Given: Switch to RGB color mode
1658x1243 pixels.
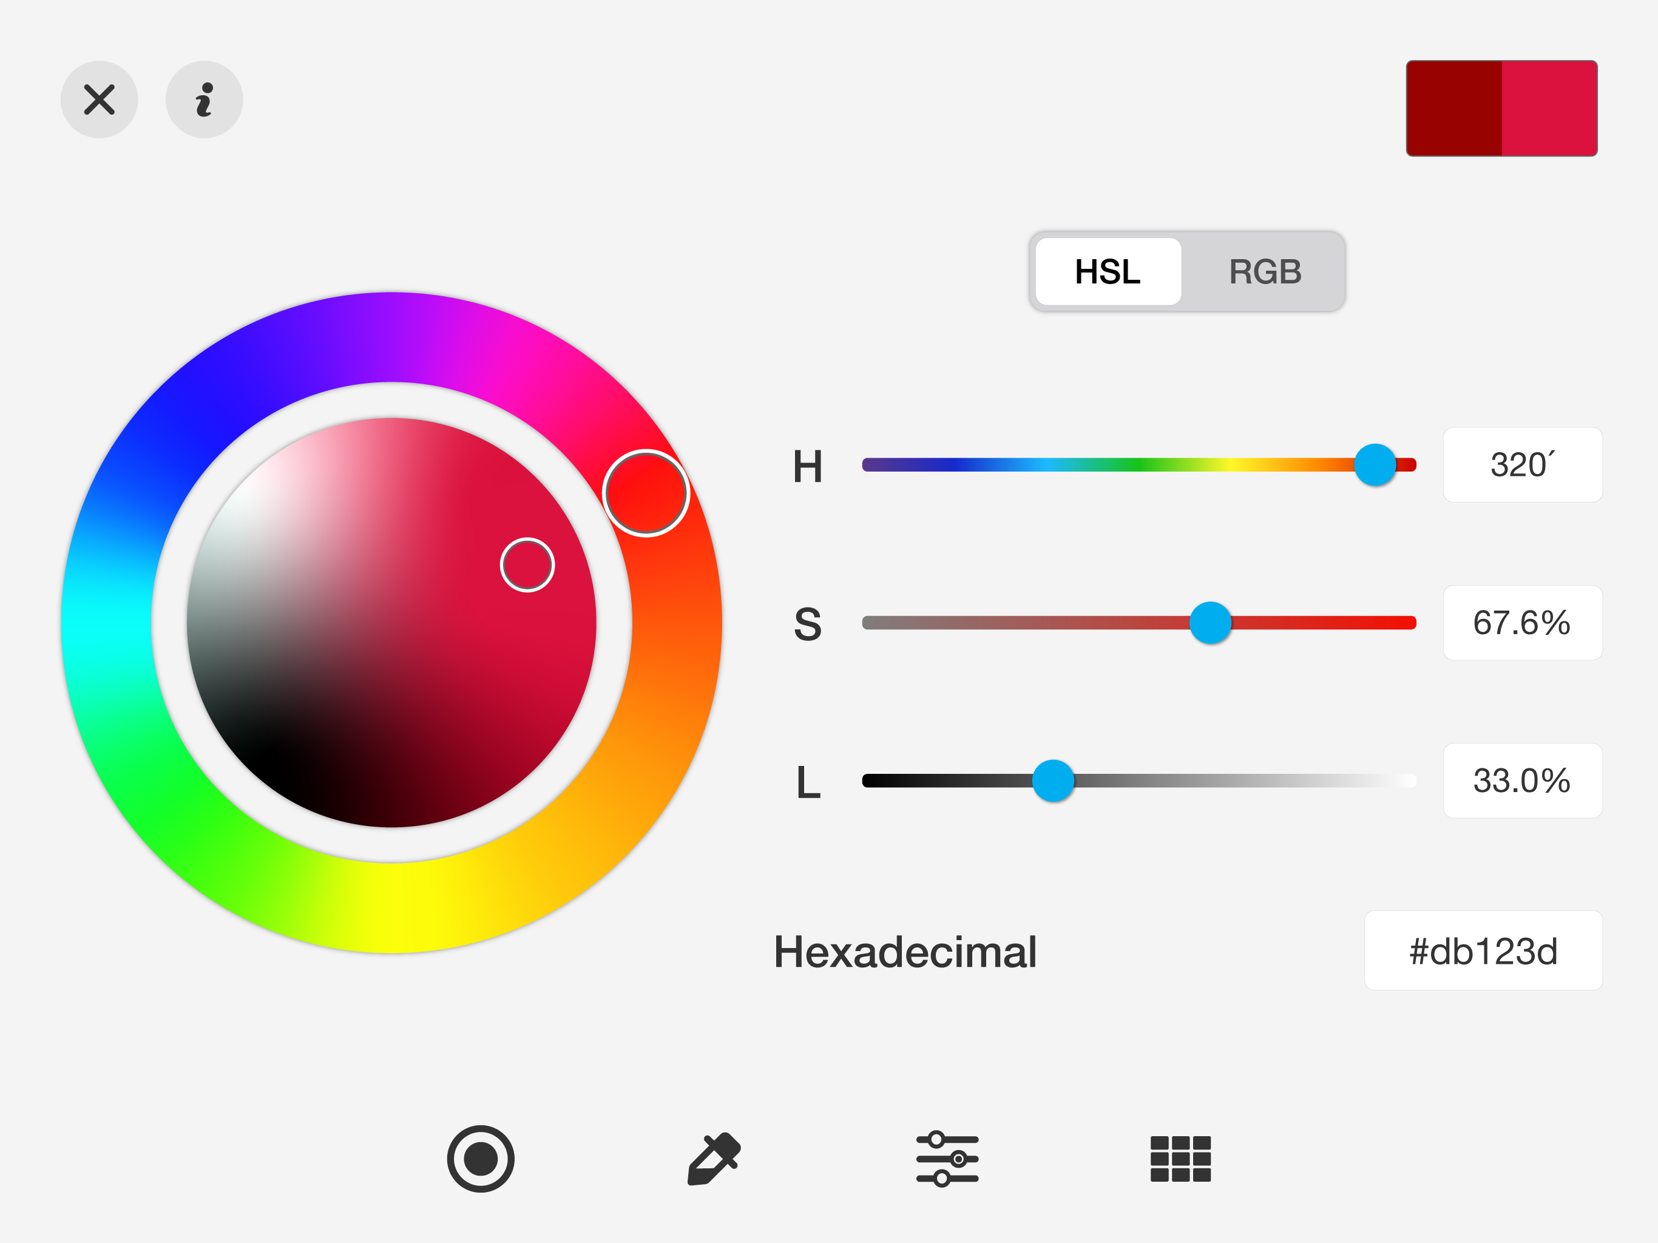Looking at the screenshot, I should [1265, 271].
